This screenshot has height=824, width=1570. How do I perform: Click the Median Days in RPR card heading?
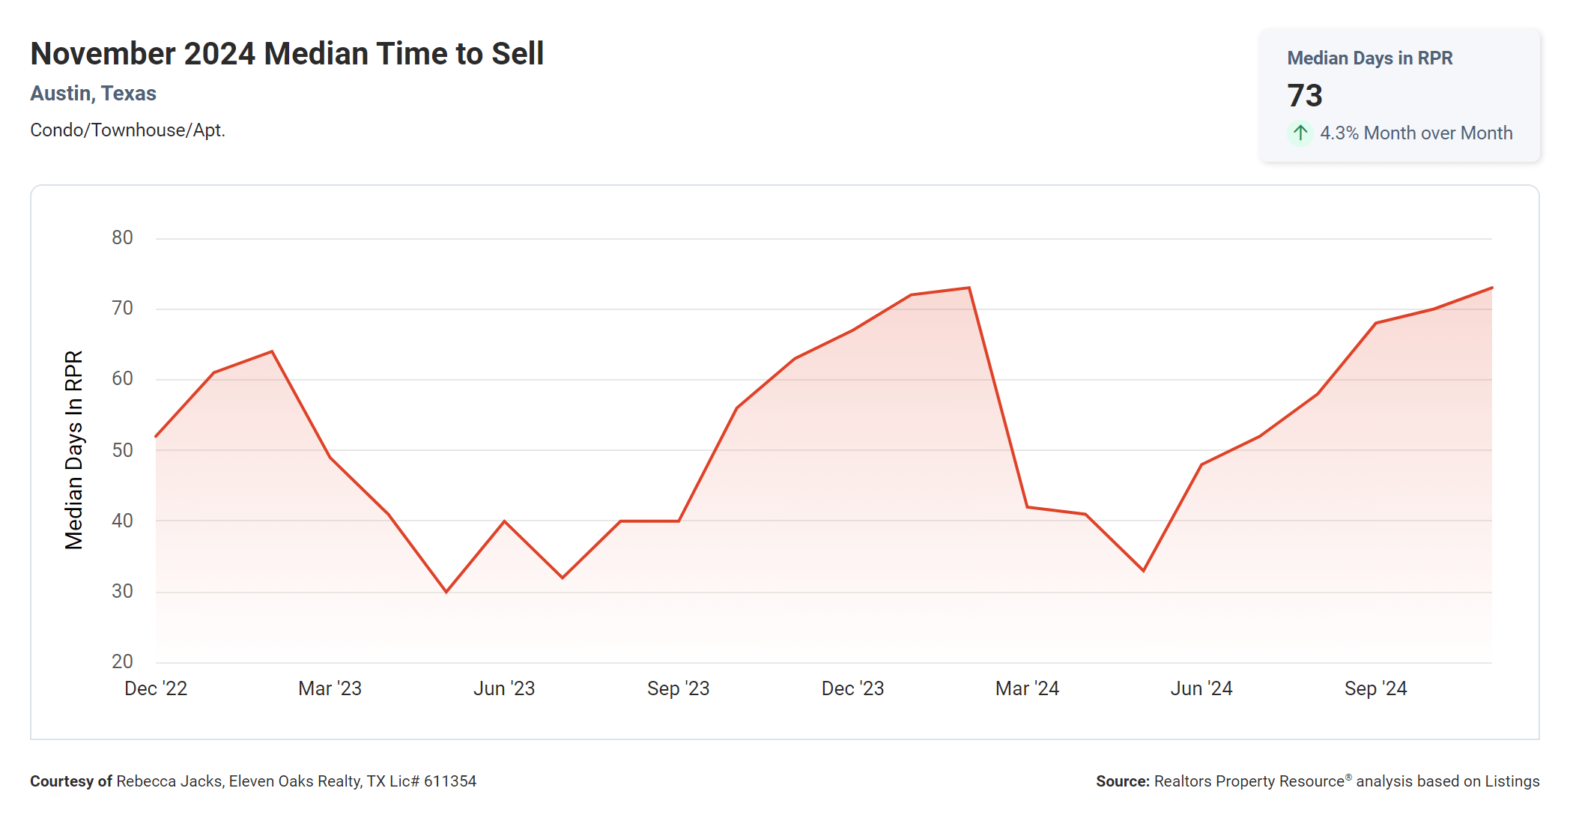1369,58
